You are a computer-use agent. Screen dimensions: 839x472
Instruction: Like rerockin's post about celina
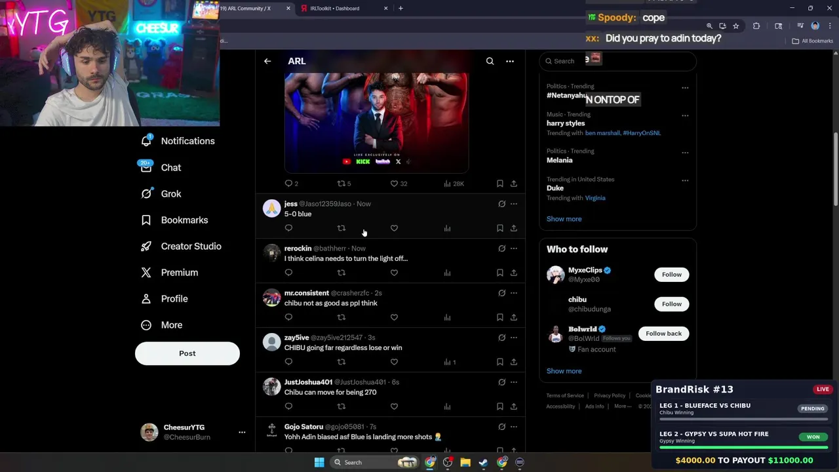[394, 273]
